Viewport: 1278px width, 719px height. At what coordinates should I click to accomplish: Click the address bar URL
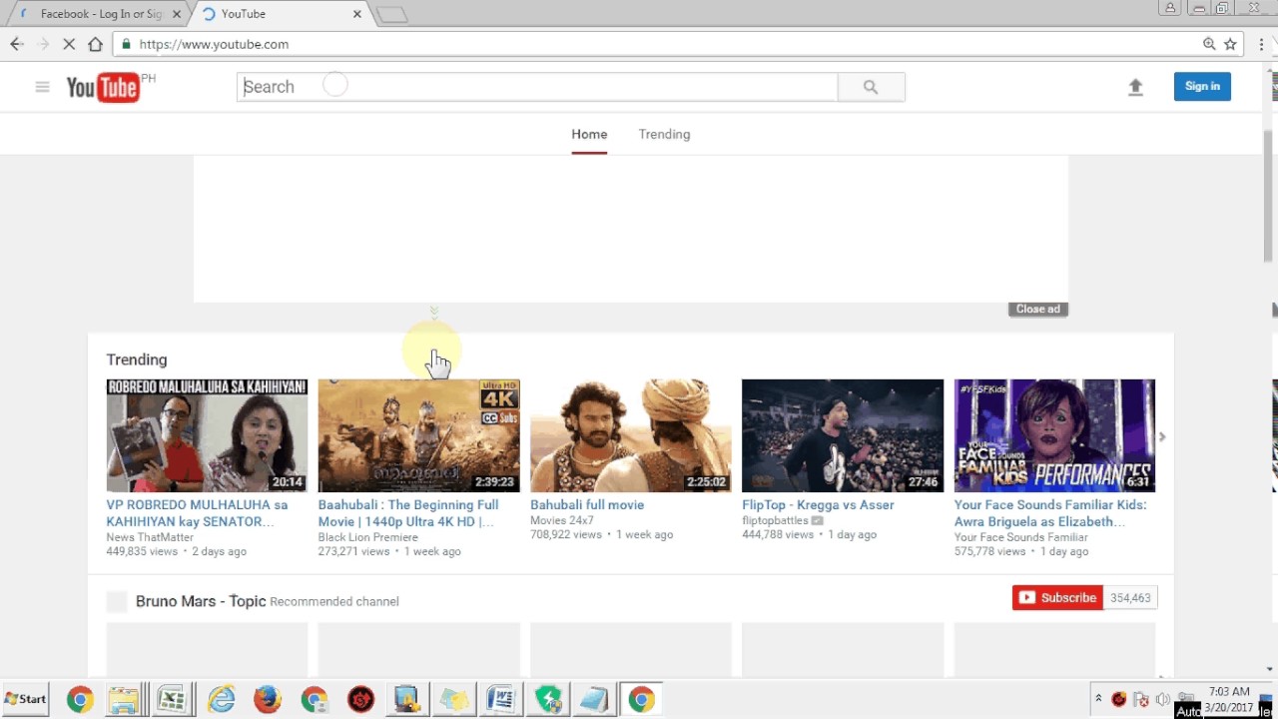coord(214,44)
